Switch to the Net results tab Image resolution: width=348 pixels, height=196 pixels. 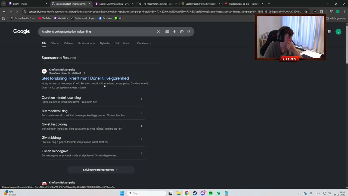pyautogui.click(x=117, y=43)
